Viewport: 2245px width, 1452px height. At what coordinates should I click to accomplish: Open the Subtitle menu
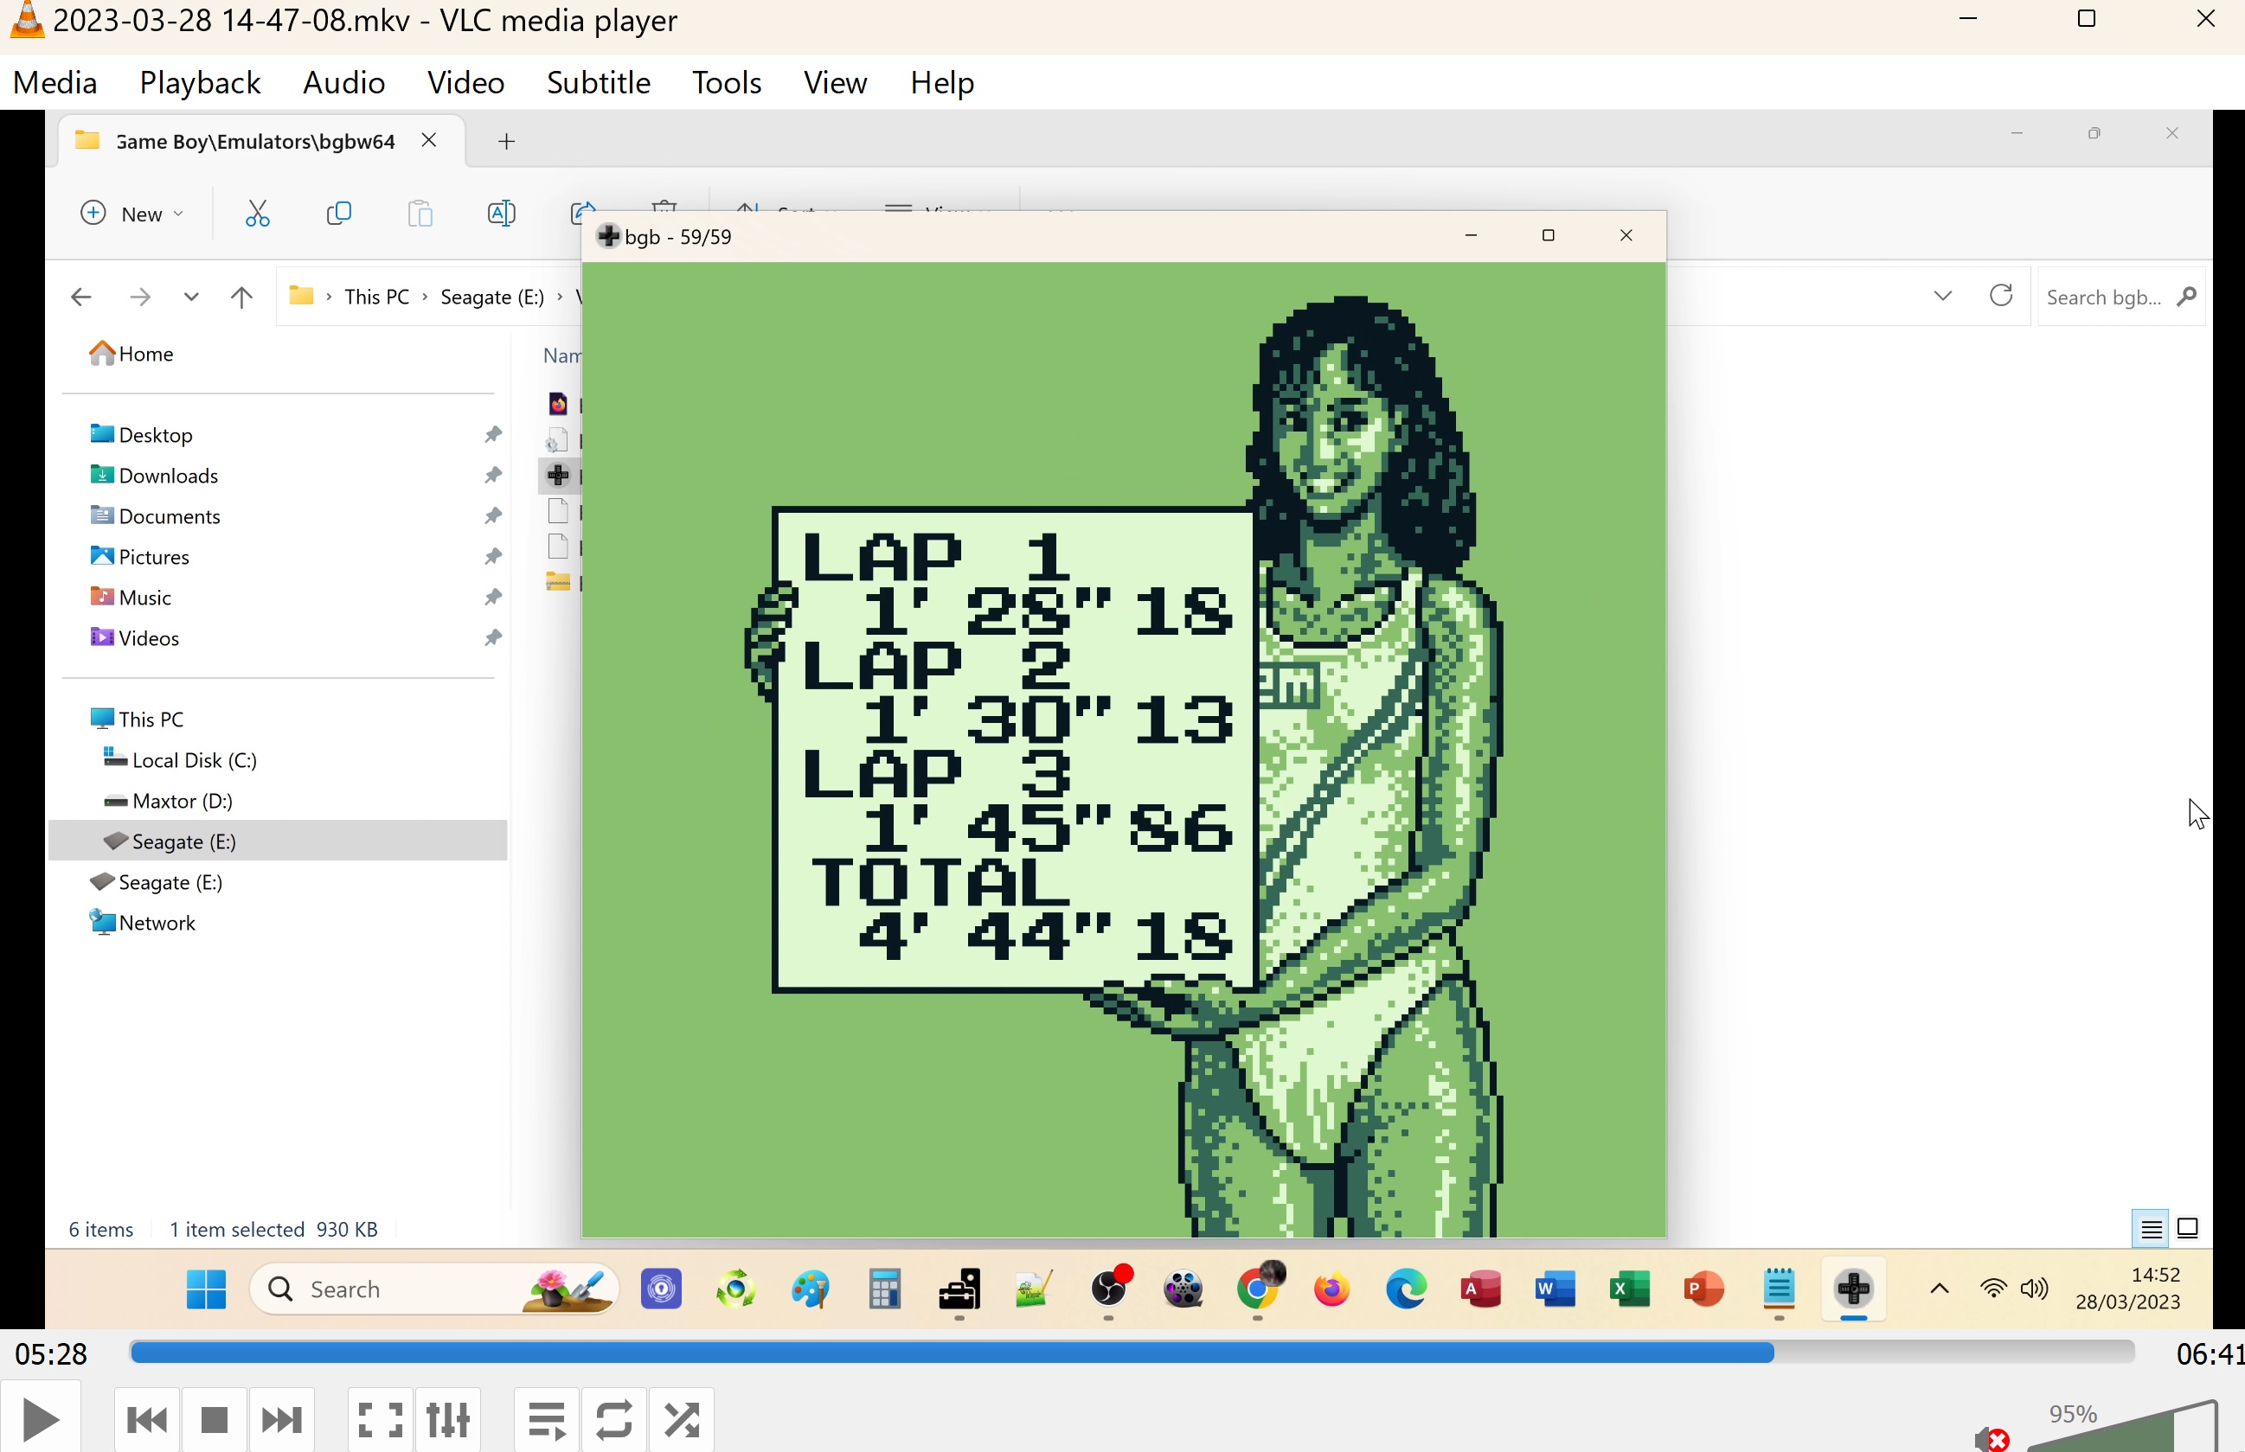598,83
